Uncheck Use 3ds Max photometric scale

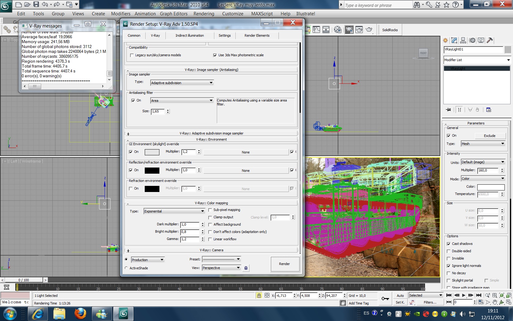[215, 55]
